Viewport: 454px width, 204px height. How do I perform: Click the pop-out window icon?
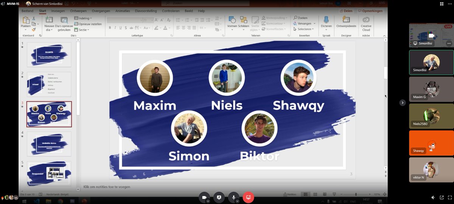(x=442, y=197)
